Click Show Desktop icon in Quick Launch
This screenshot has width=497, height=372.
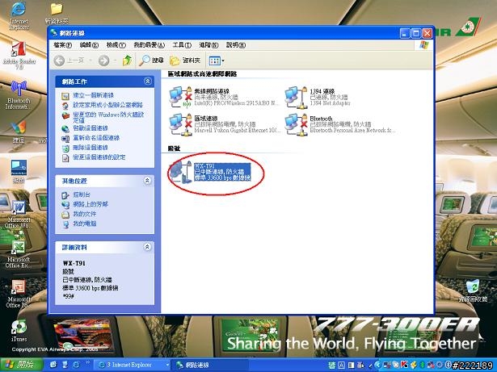point(53,365)
